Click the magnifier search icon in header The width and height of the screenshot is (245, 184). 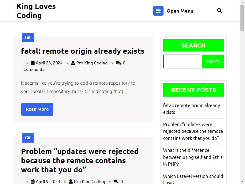click(219, 10)
